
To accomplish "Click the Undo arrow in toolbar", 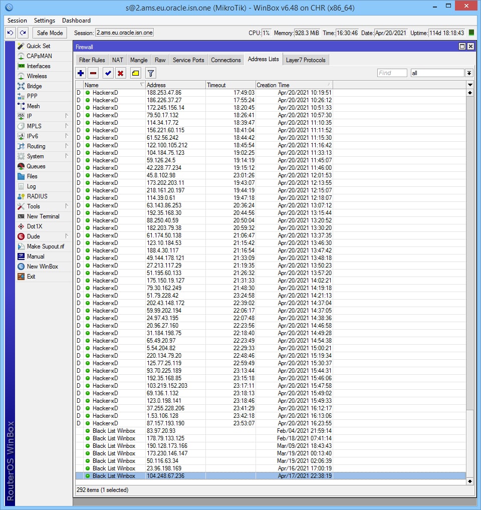I will [x=11, y=33].
